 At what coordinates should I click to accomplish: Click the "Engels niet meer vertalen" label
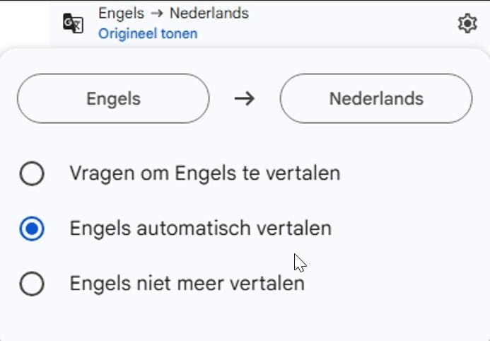187,284
